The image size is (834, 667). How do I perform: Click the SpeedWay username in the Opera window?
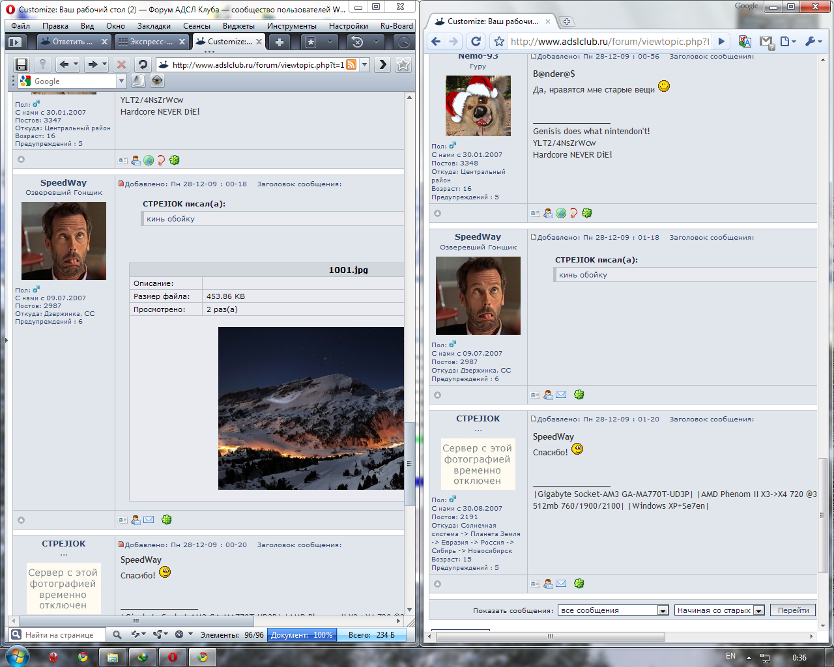coord(63,183)
